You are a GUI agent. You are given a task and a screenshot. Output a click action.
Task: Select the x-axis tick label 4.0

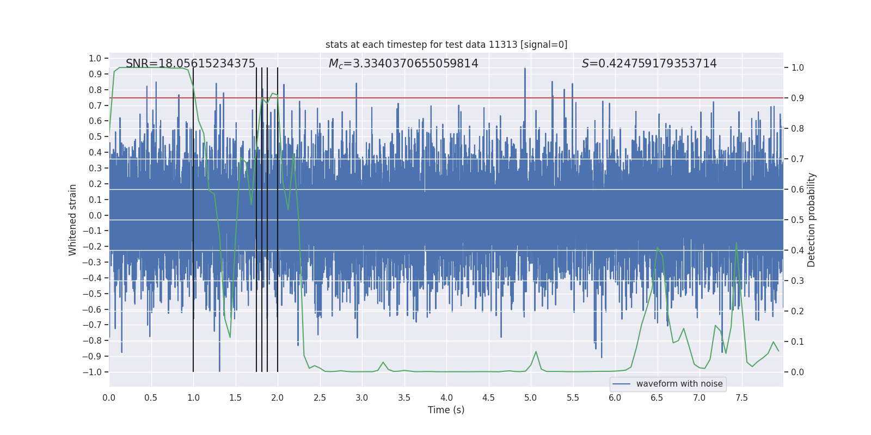pos(446,397)
